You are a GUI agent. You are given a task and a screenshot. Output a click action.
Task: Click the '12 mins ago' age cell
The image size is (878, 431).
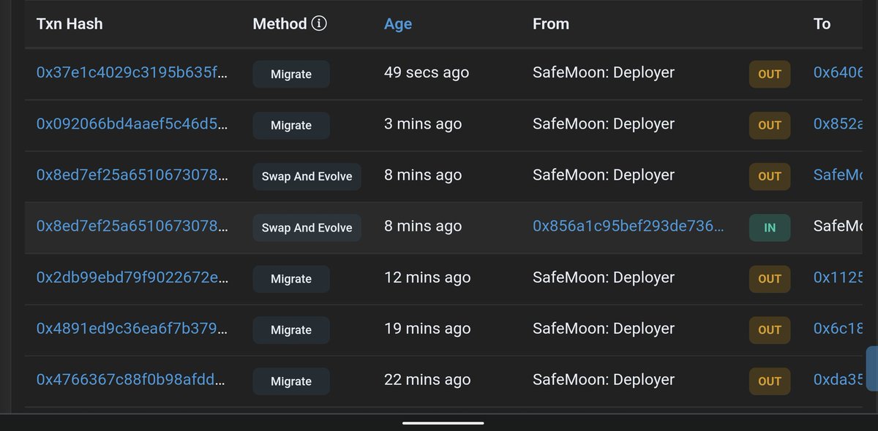(x=427, y=278)
